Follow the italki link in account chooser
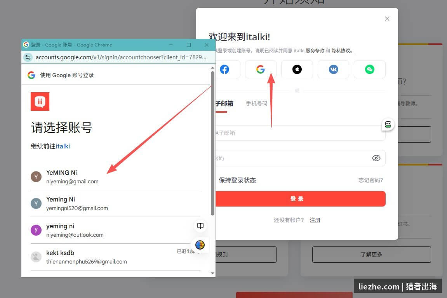This screenshot has width=447, height=298. click(63, 146)
